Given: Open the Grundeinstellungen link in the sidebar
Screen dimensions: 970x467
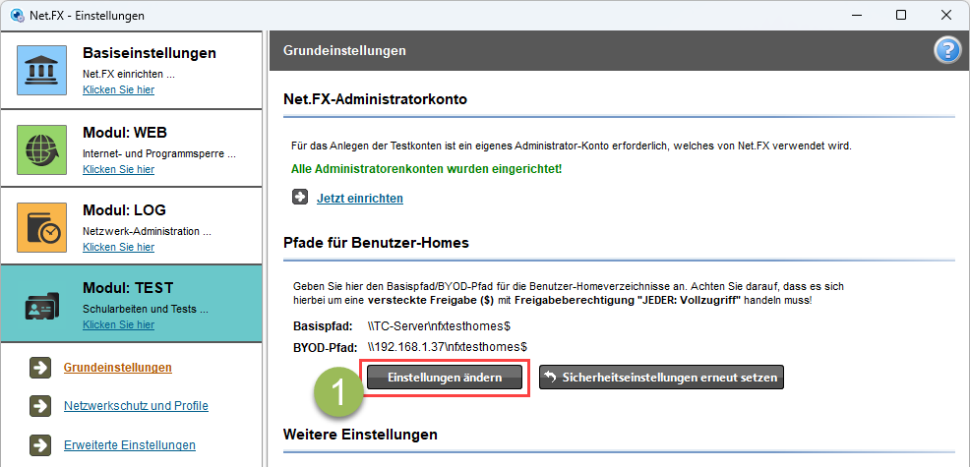Looking at the screenshot, I should (117, 368).
